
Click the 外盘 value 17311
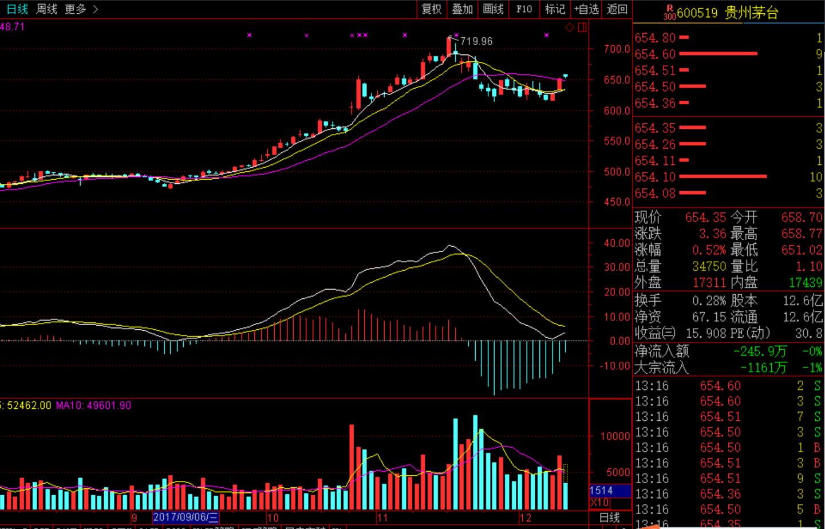pos(709,282)
